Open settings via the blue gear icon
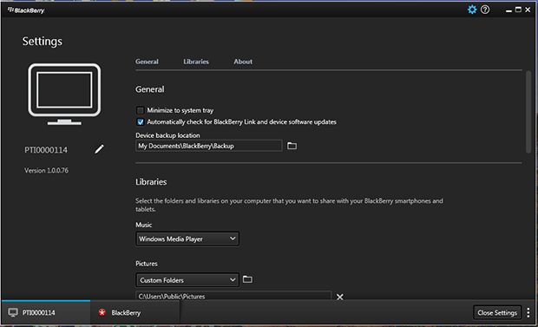 [472, 10]
